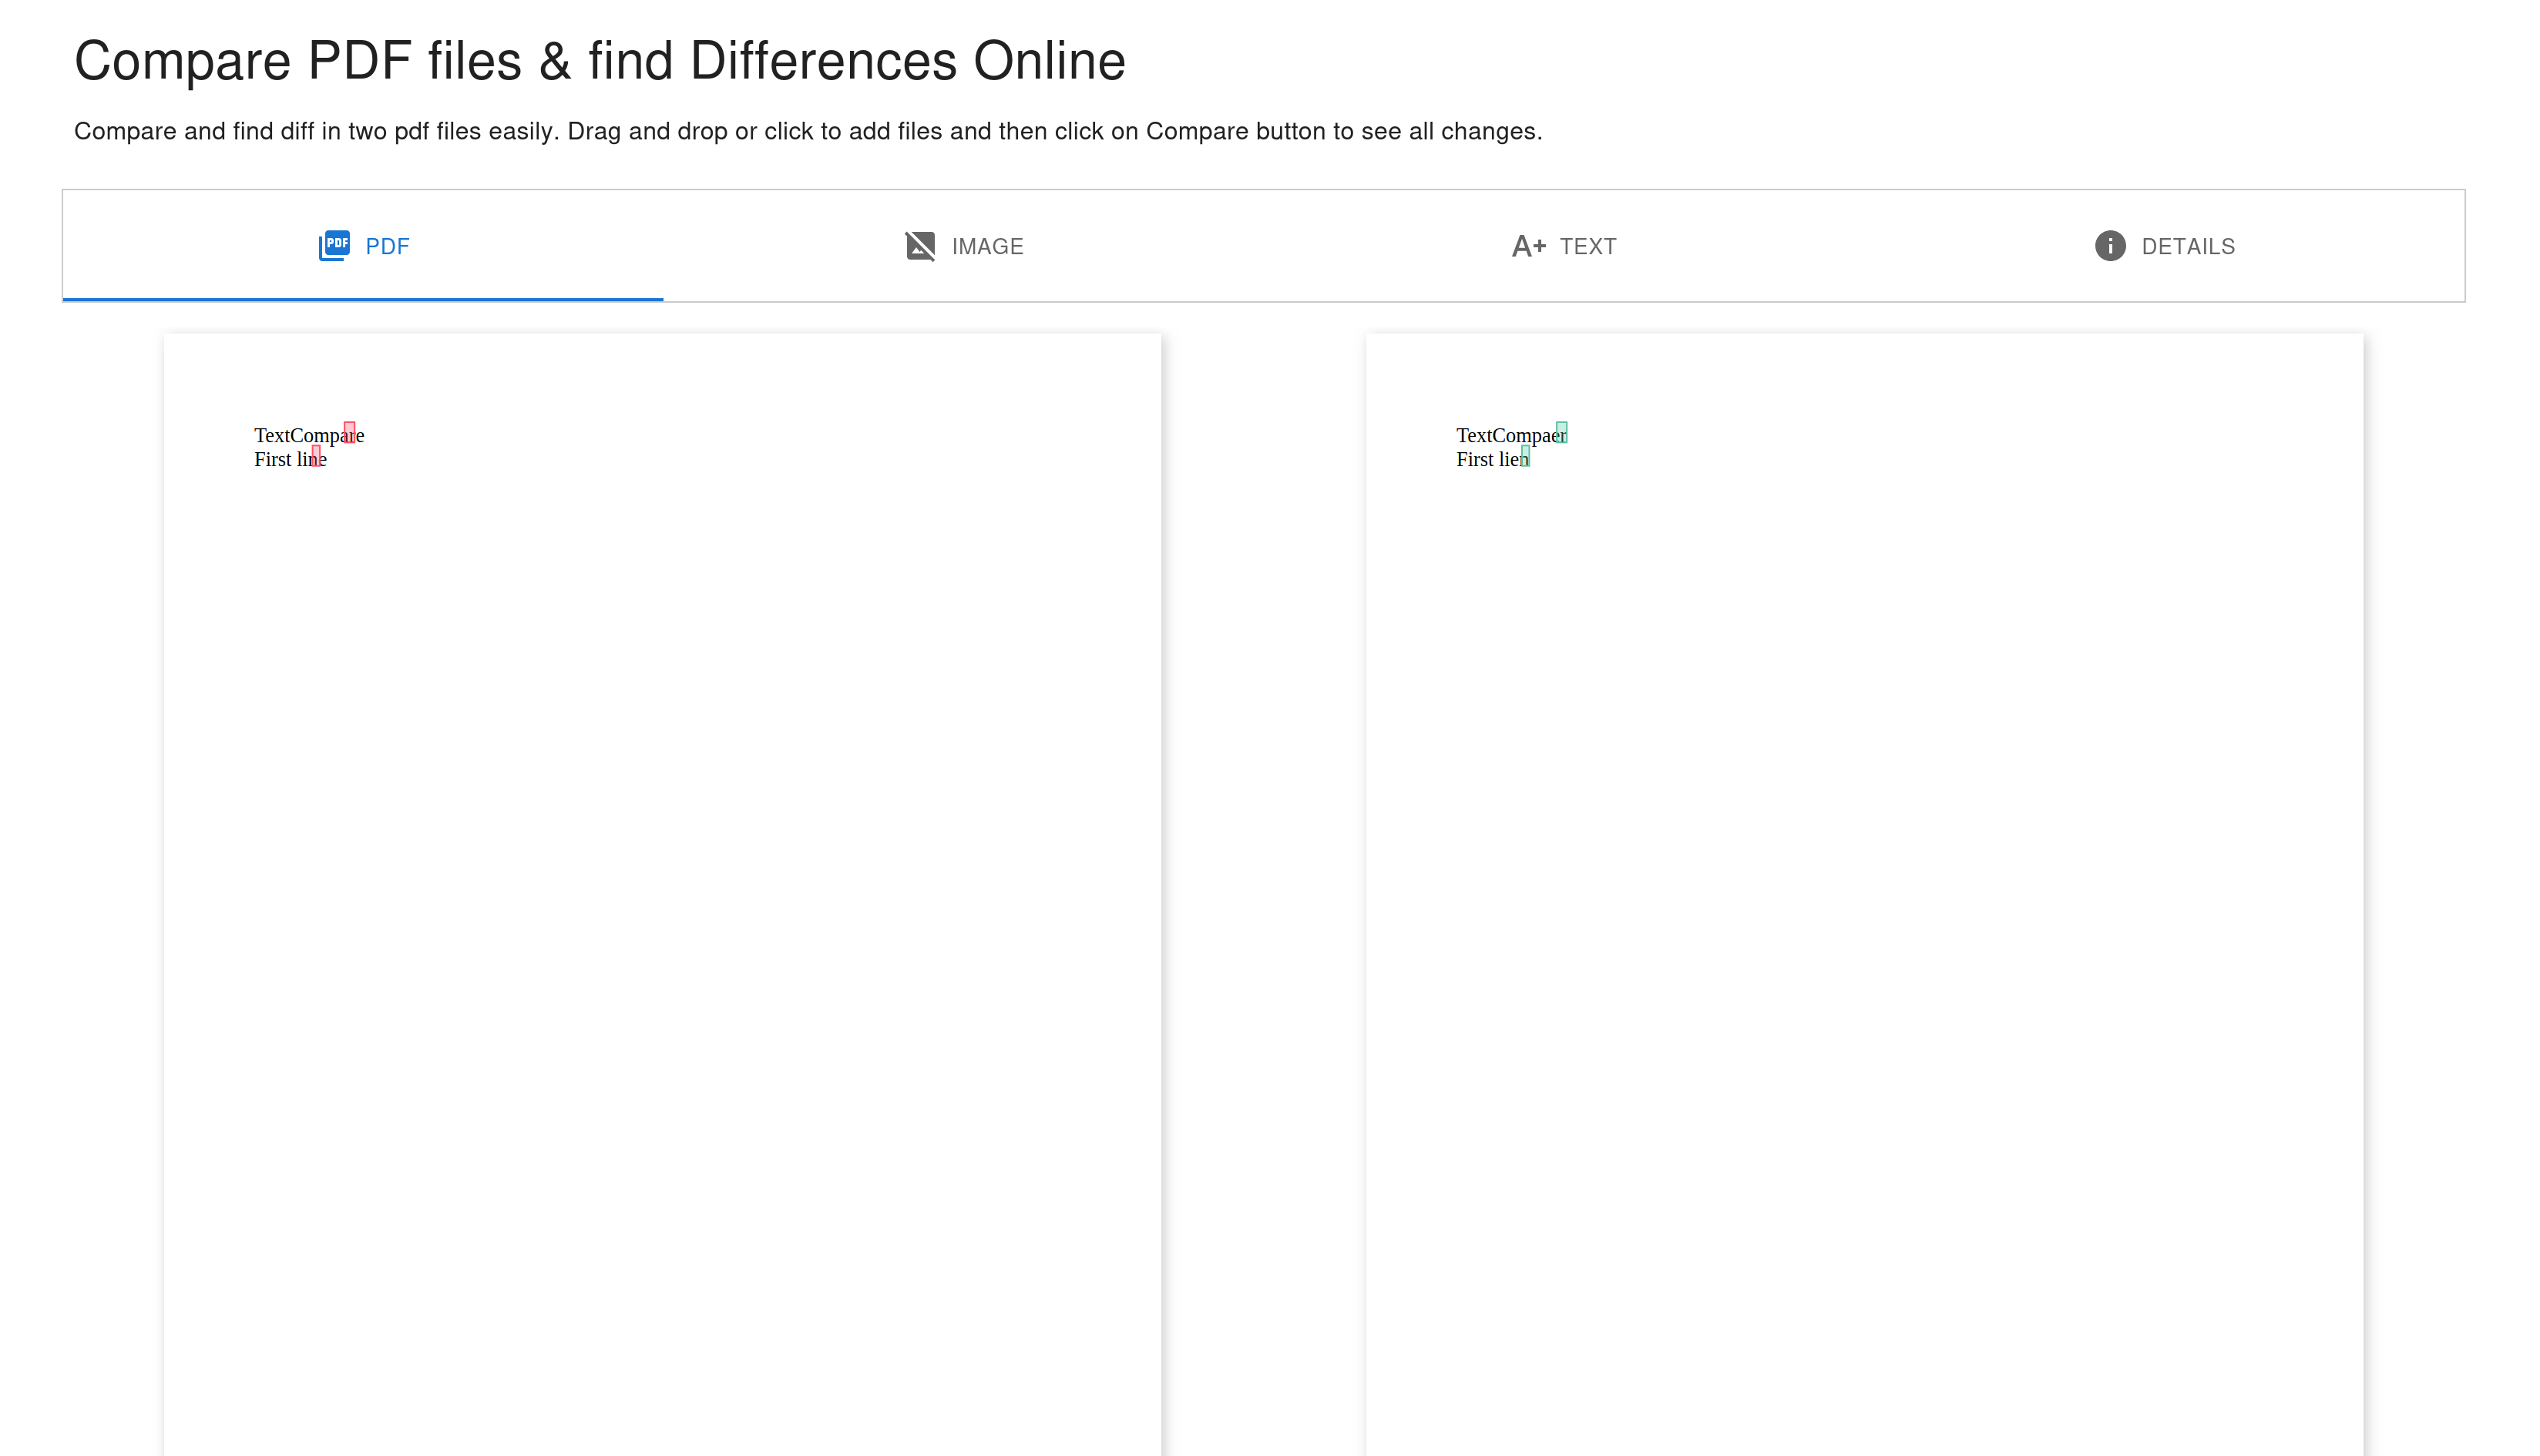Click the green highlight in TextCompaer
Image resolution: width=2540 pixels, height=1456 pixels.
[x=1561, y=431]
